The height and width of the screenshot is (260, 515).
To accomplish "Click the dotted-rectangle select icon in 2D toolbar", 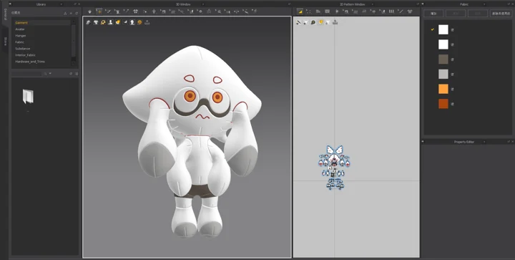I will tap(309, 11).
